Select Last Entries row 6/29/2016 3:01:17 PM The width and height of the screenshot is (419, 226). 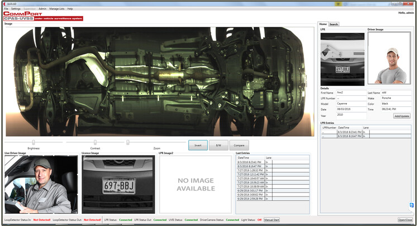click(x=272, y=190)
